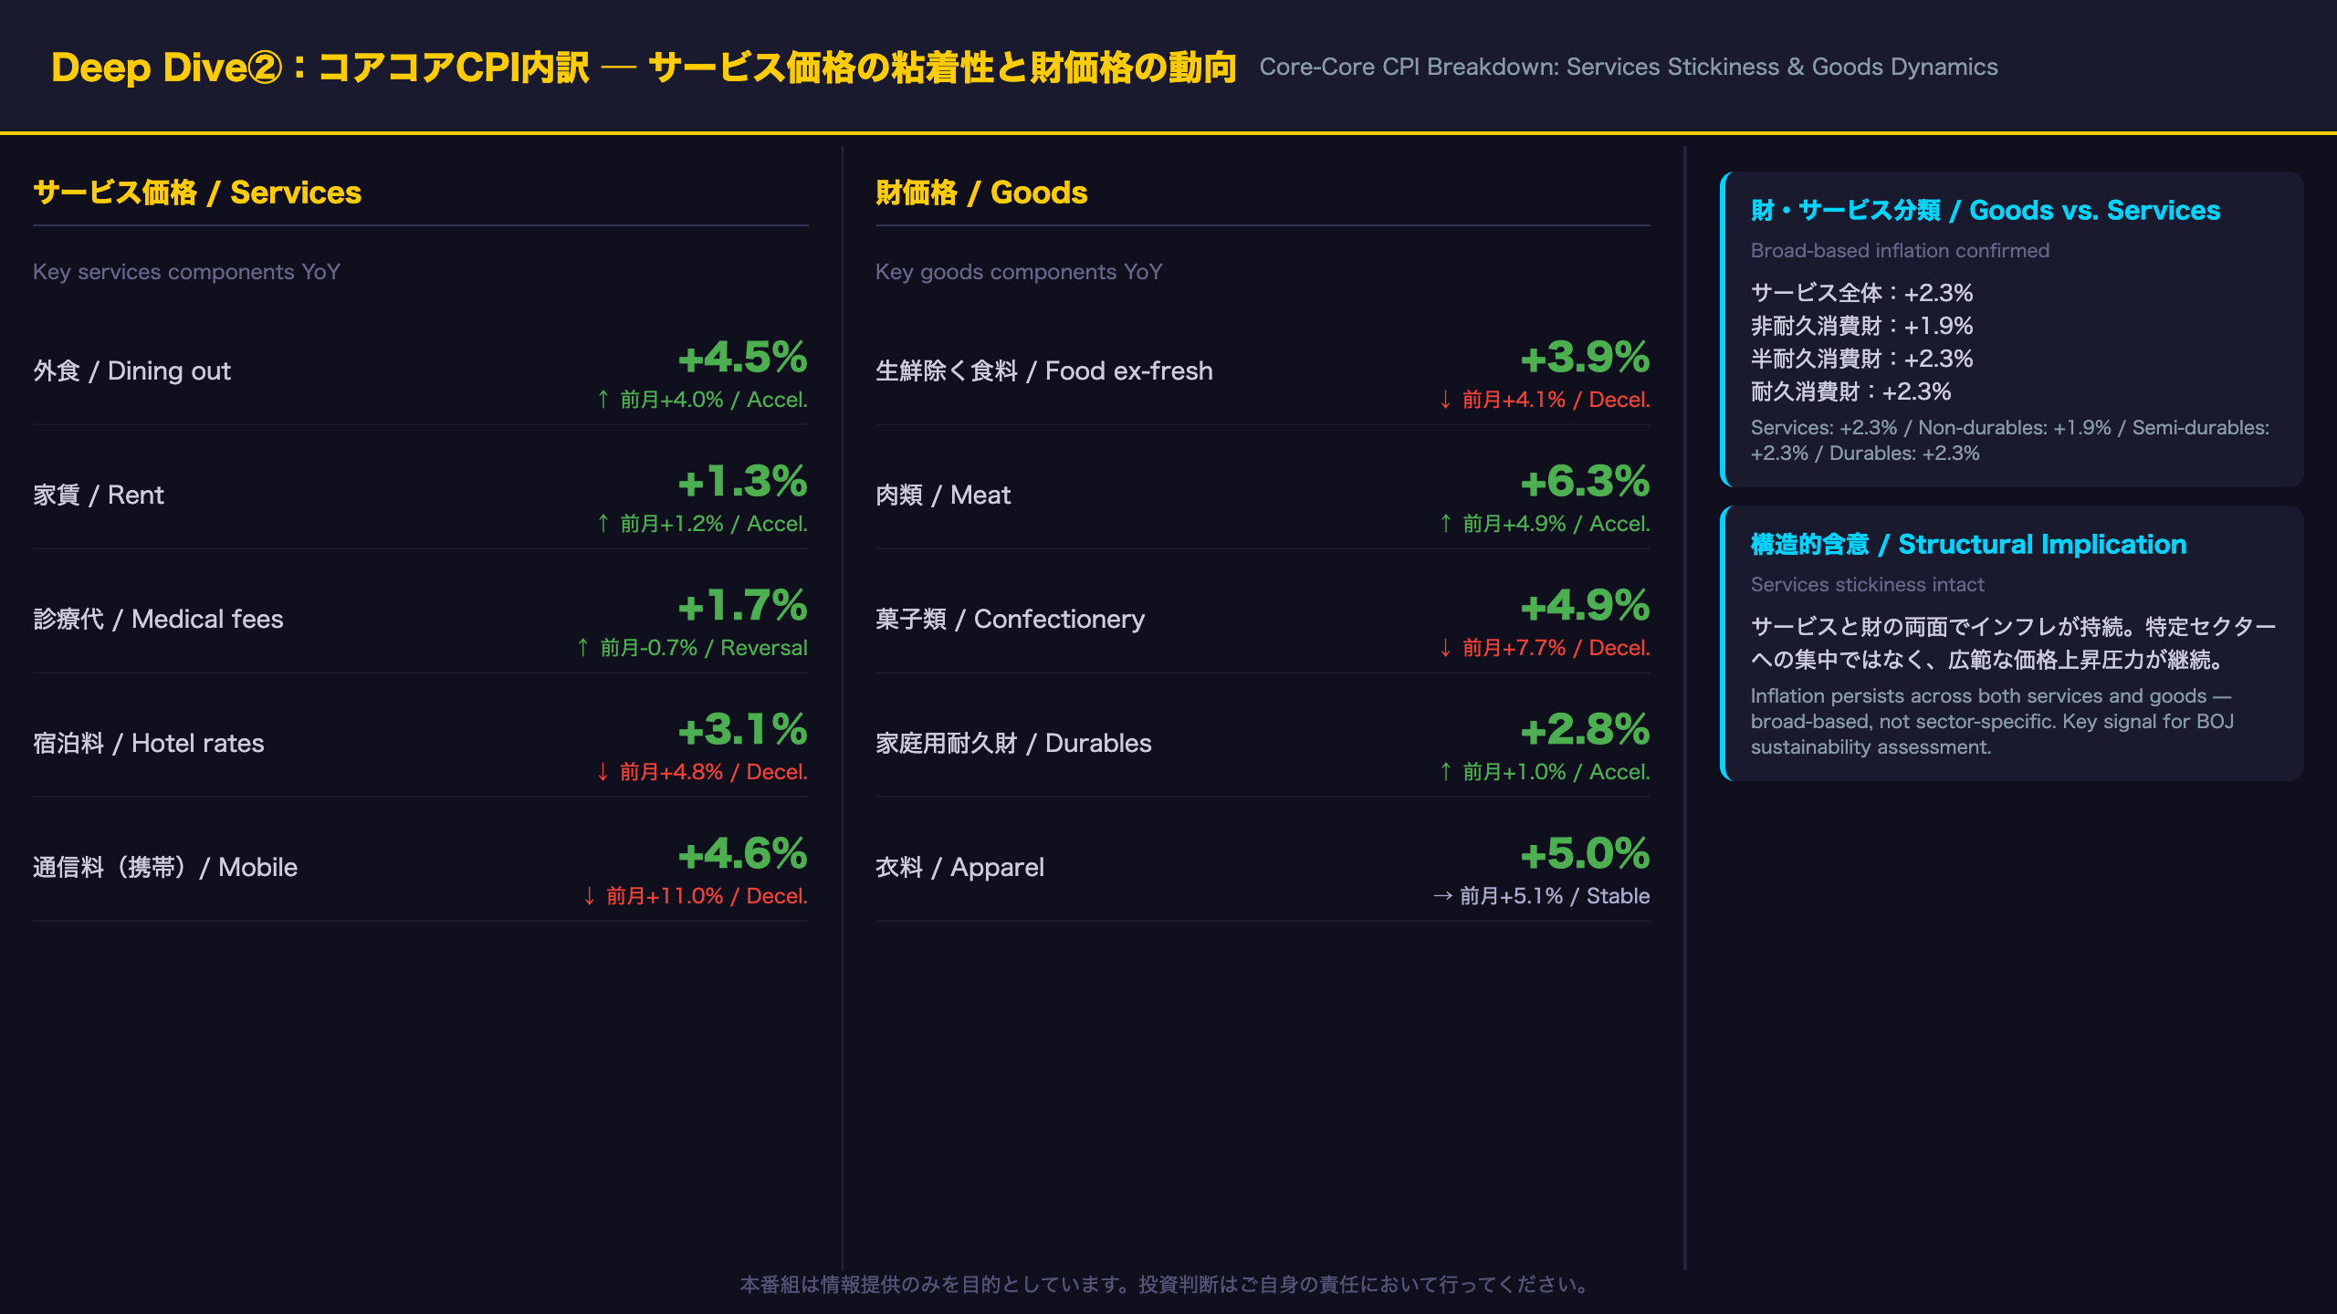2337x1314 pixels.
Task: Select '家庭用耐久財 / Durables' label
Action: click(1013, 743)
